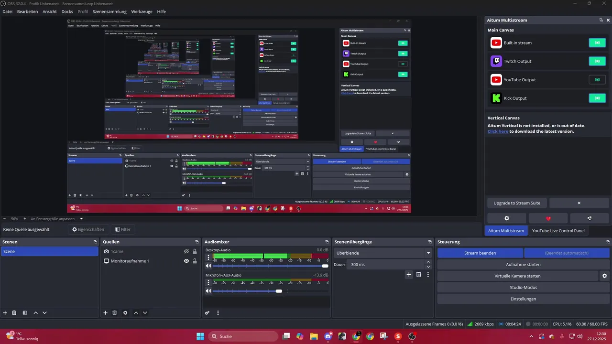
Task: Click Stream beenden to stop streaming
Action: (x=480, y=253)
